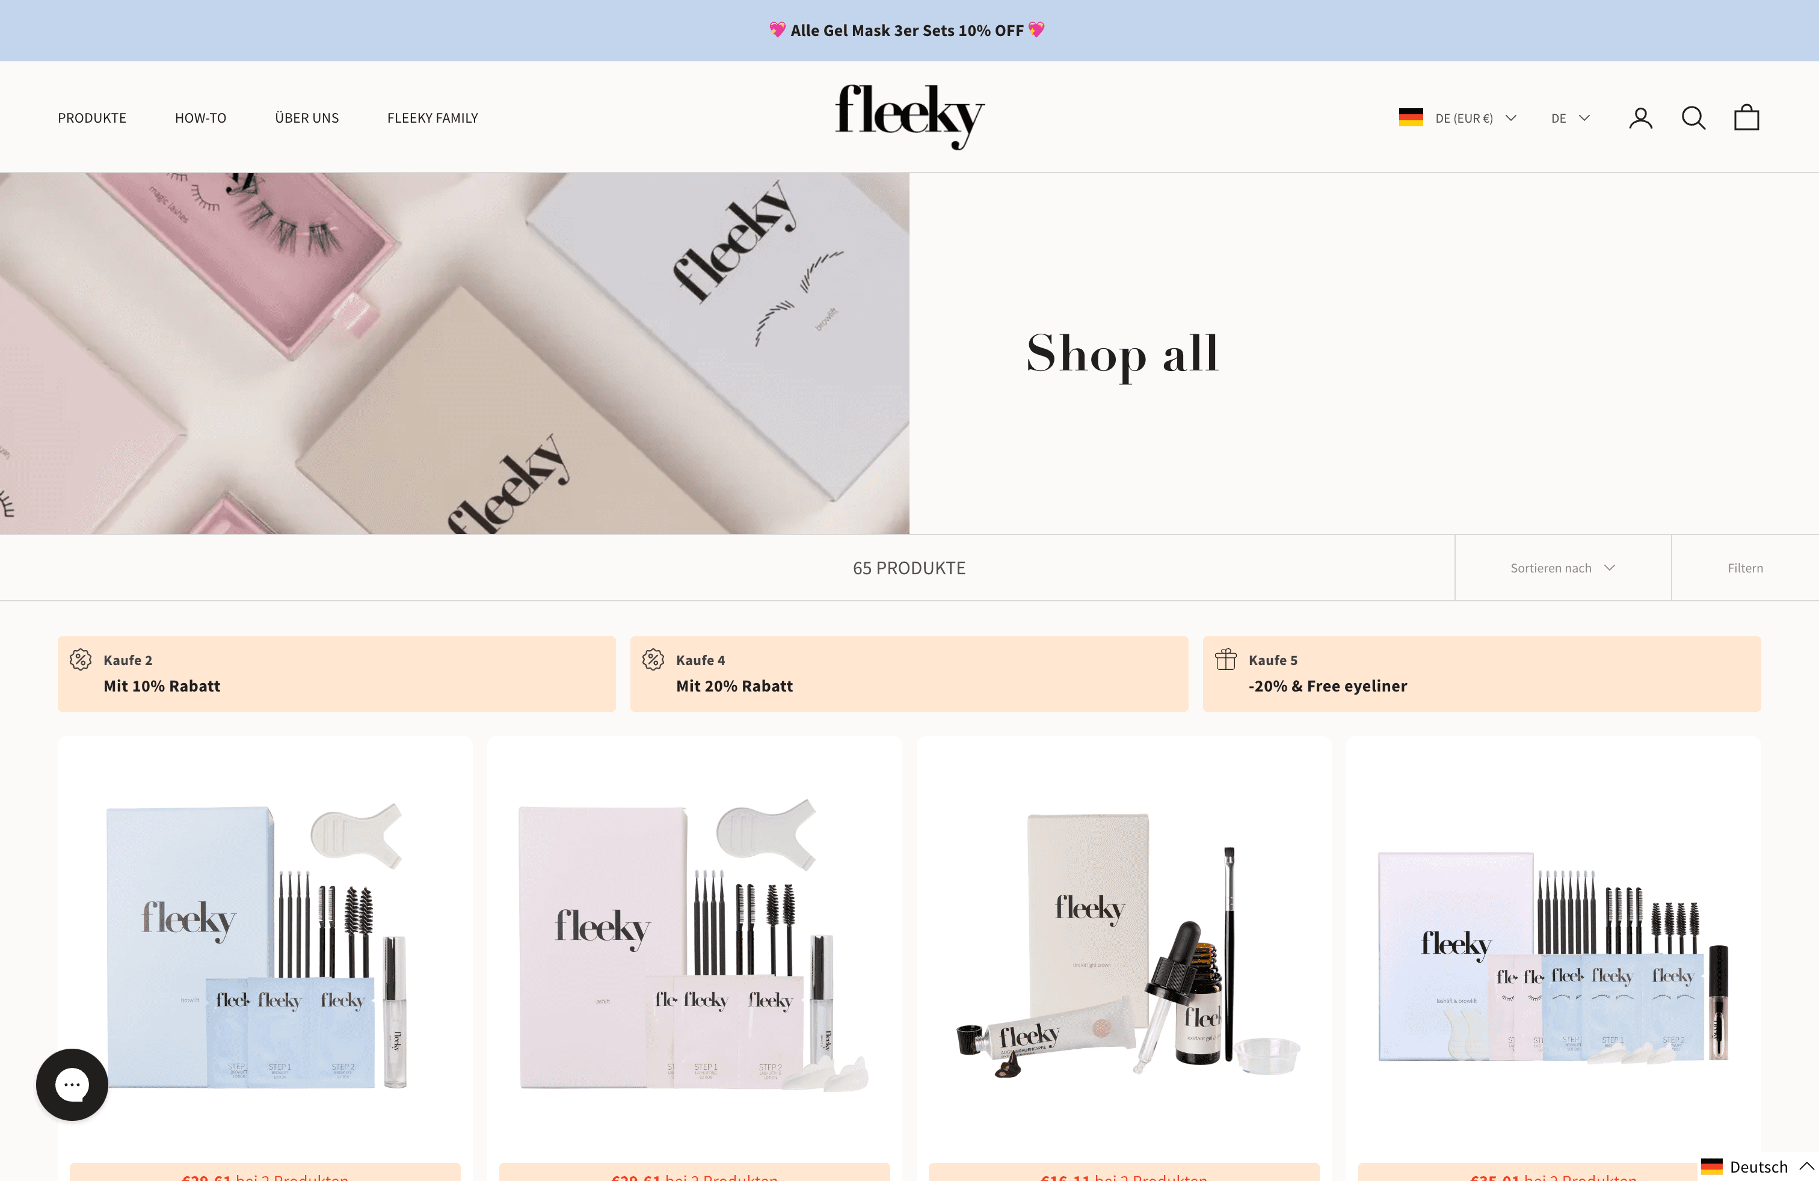
Task: Open the chat widget bubble
Action: (72, 1084)
